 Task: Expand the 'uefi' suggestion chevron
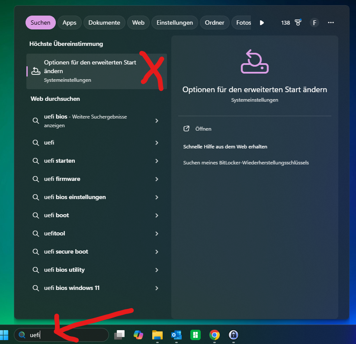click(157, 143)
